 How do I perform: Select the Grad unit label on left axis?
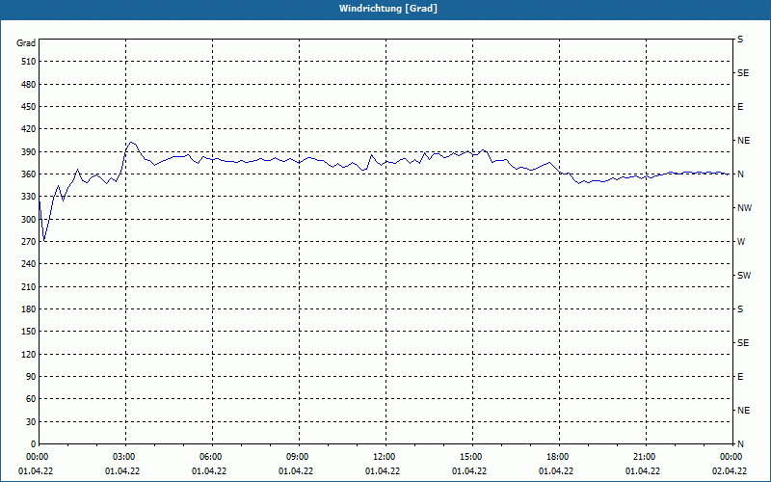26,43
